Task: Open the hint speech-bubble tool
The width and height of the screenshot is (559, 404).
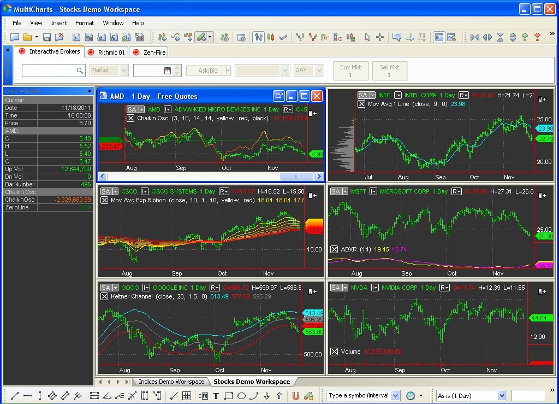Action: pyautogui.click(x=396, y=37)
